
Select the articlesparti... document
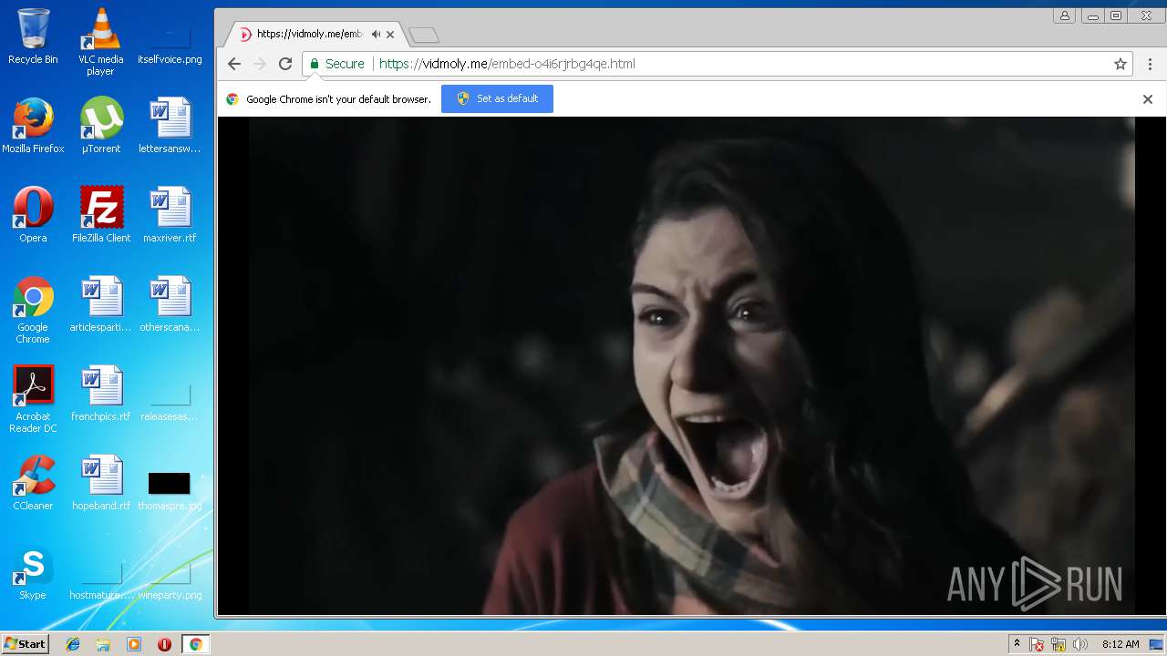tap(101, 304)
